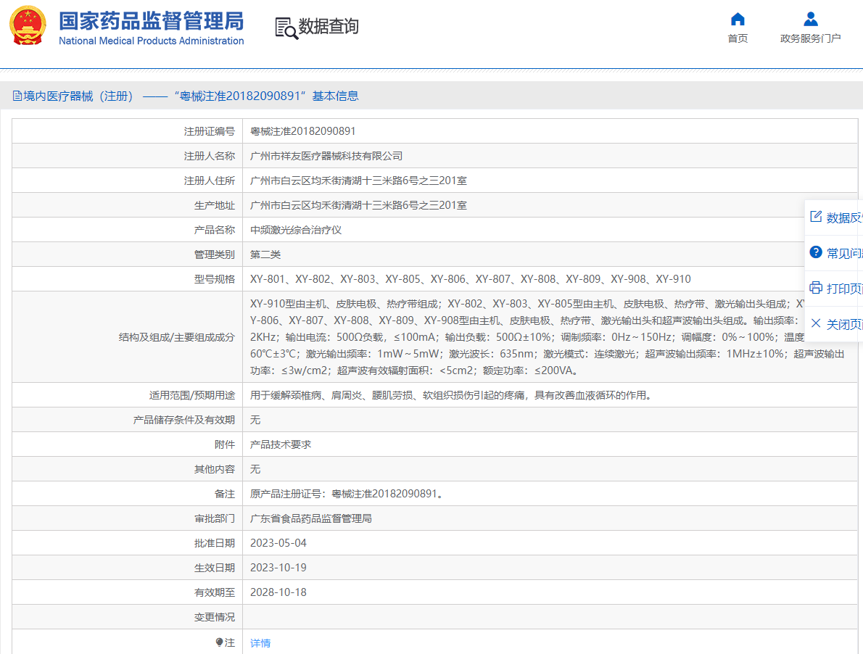This screenshot has width=863, height=654.
Task: Click the expiry date 2028-10-18
Action: 278,593
